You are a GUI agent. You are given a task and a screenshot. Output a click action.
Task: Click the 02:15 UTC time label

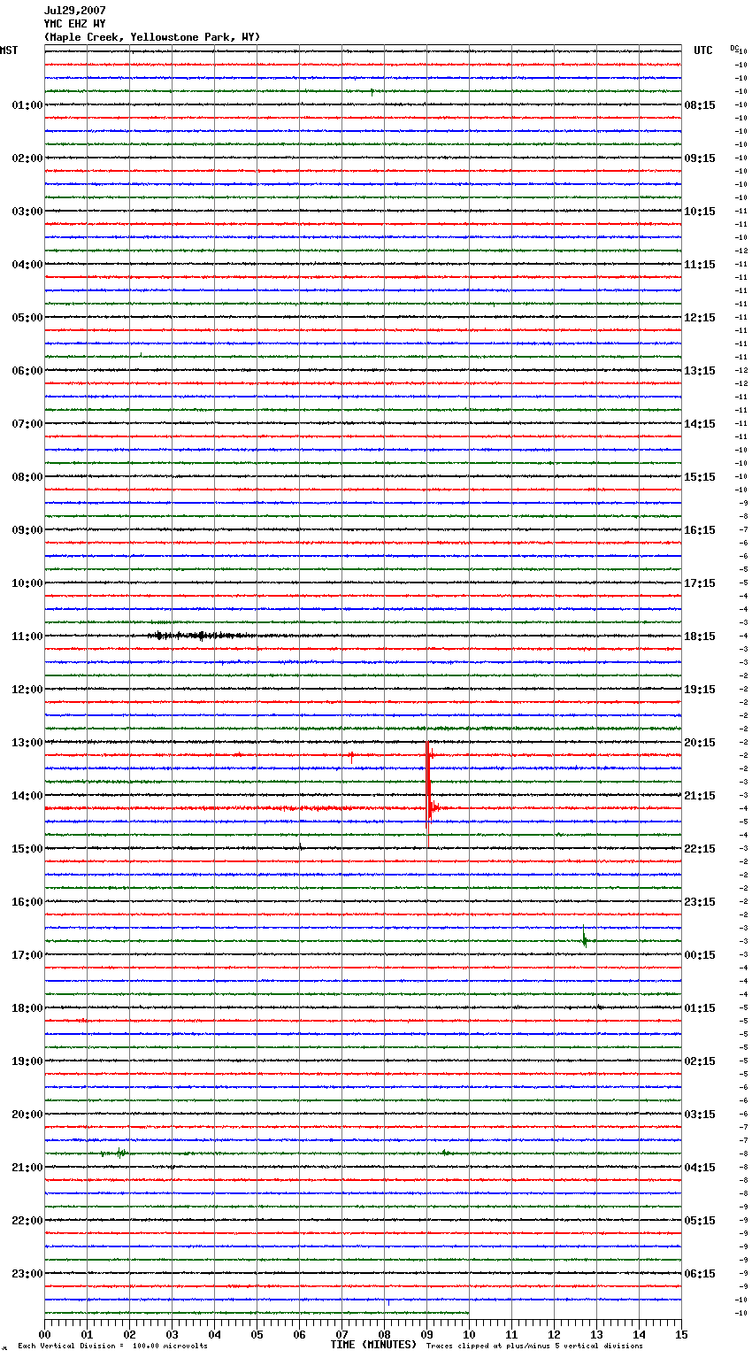click(x=700, y=1061)
